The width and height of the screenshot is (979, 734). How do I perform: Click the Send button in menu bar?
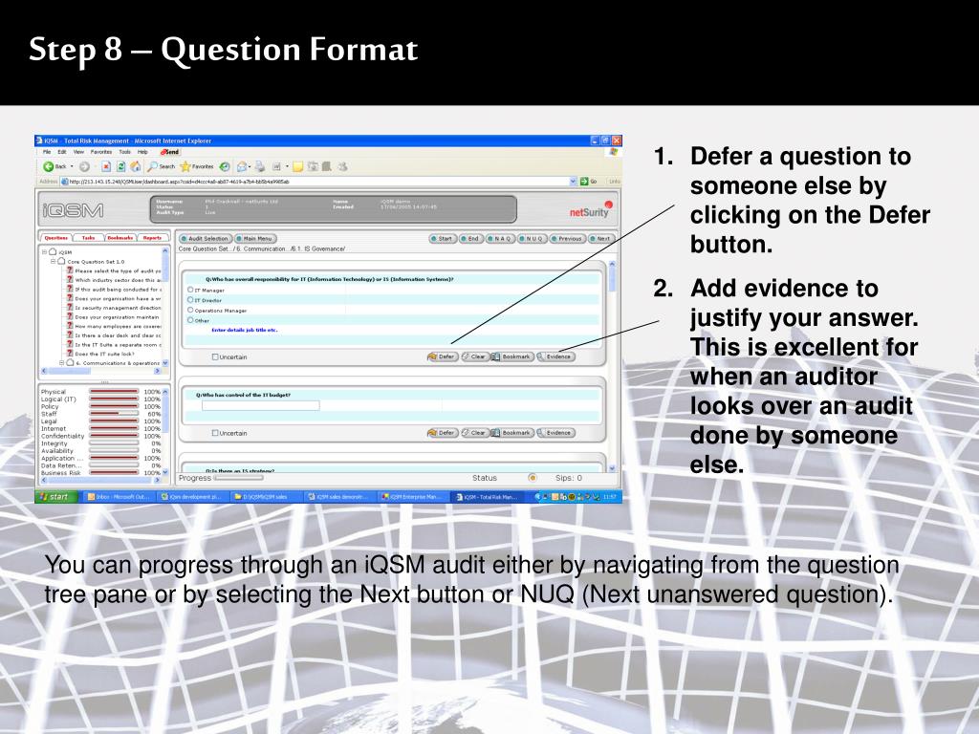[x=170, y=152]
